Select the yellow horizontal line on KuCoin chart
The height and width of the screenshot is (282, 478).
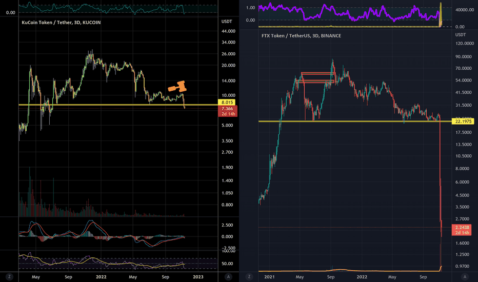click(x=118, y=105)
